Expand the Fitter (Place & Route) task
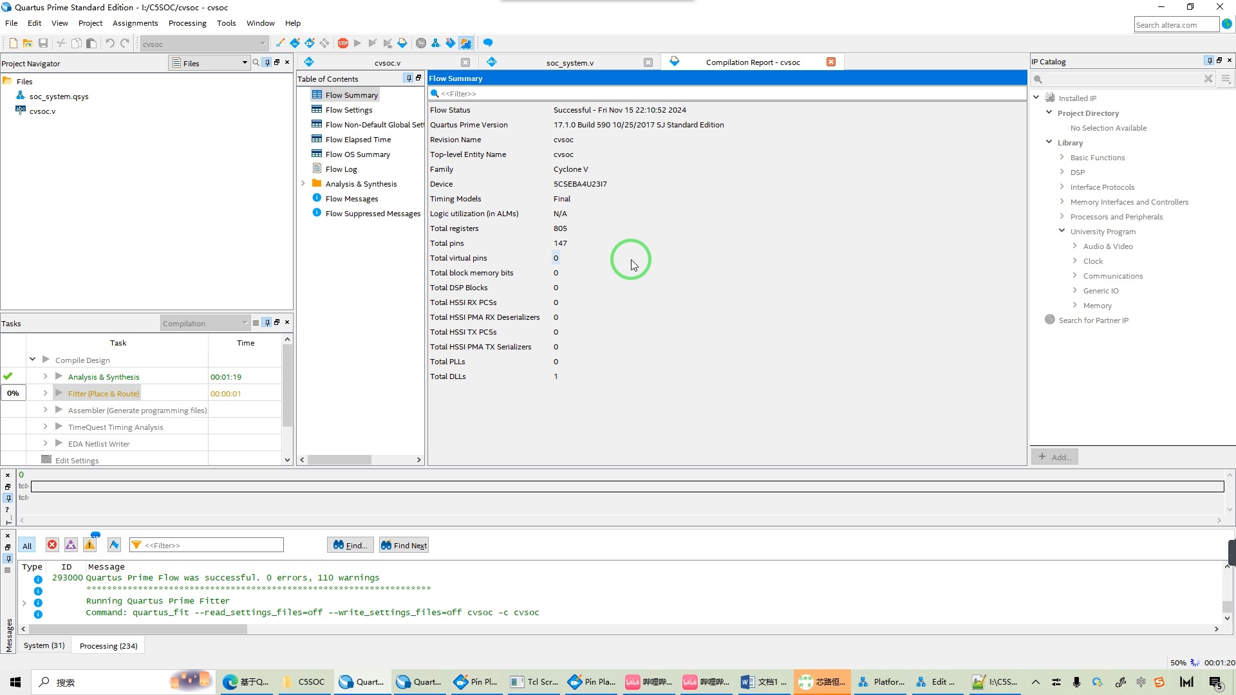The height and width of the screenshot is (695, 1236). [x=45, y=393]
